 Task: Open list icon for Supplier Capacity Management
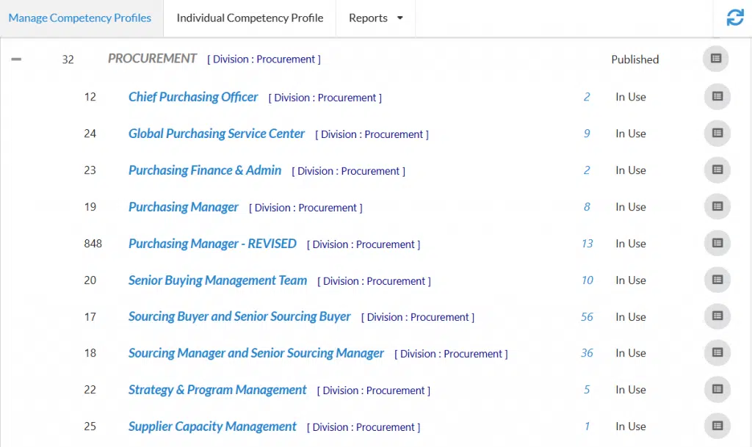(717, 426)
